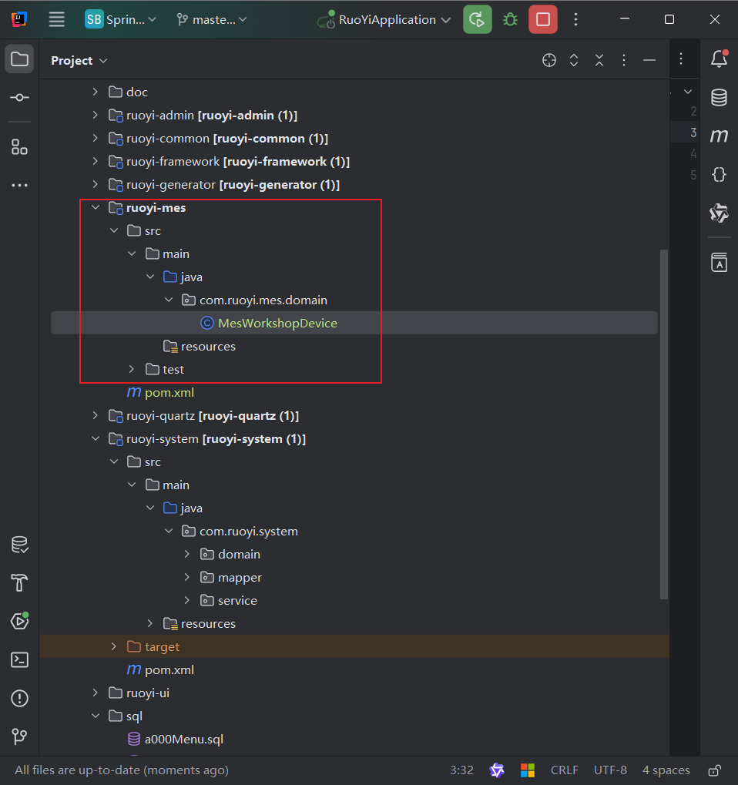Select MesWorkshopDevice class
This screenshot has width=738, height=785.
354,323
